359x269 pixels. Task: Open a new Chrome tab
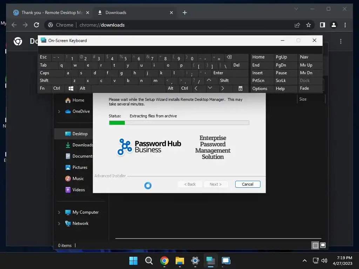pos(185,13)
